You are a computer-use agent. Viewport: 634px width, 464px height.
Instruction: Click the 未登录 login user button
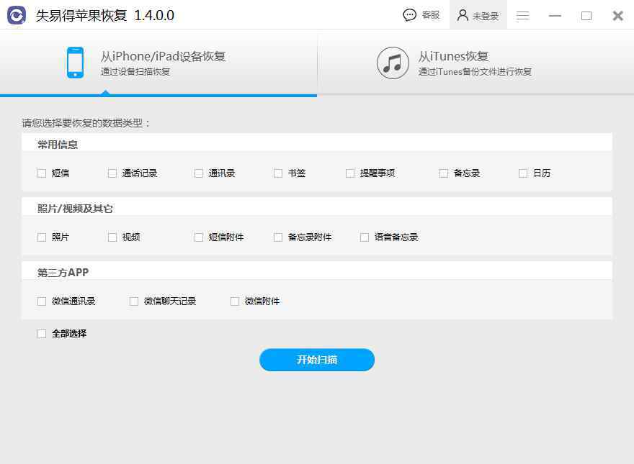click(x=478, y=15)
